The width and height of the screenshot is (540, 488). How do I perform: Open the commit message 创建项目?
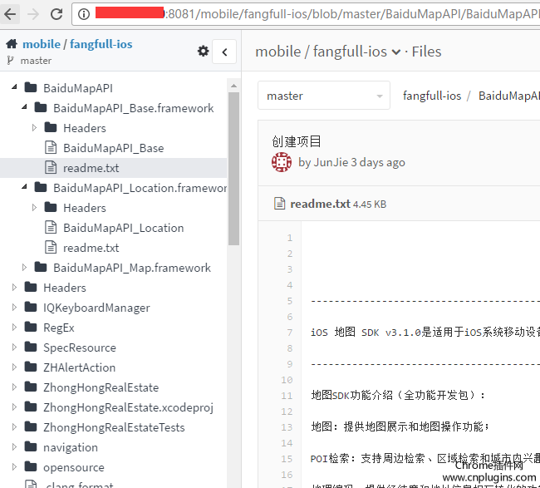click(x=297, y=141)
